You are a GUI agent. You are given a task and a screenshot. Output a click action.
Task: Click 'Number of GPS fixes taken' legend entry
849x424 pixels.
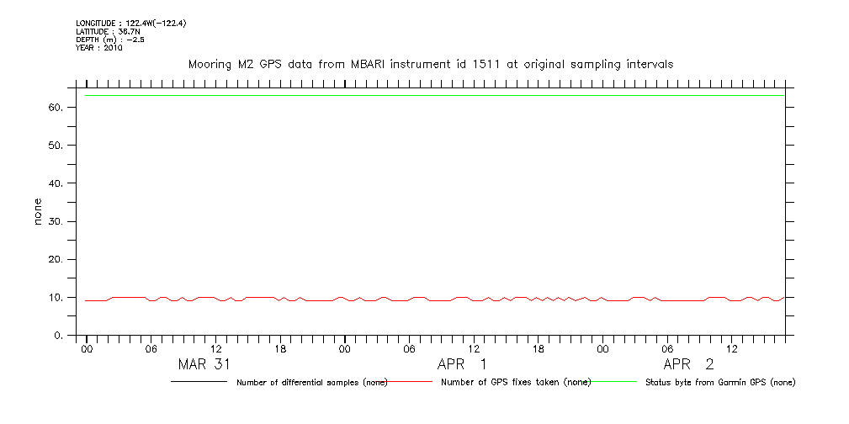[516, 382]
